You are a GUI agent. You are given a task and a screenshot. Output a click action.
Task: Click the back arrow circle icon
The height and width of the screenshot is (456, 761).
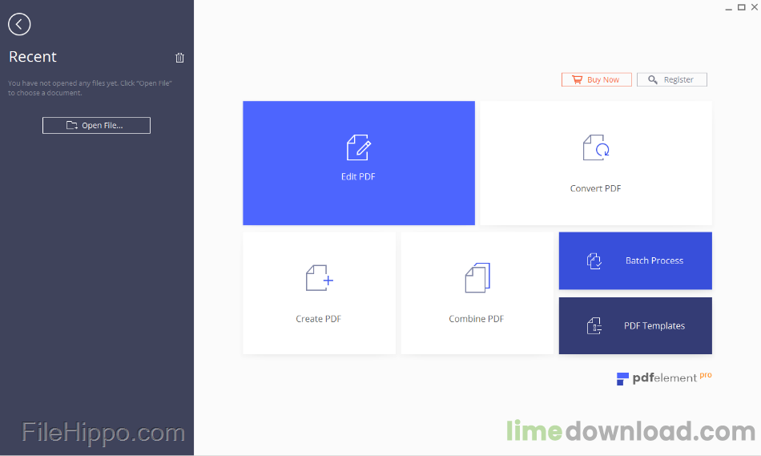19,24
